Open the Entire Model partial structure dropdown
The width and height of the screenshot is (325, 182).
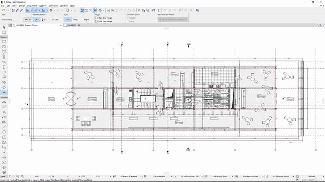point(171,176)
